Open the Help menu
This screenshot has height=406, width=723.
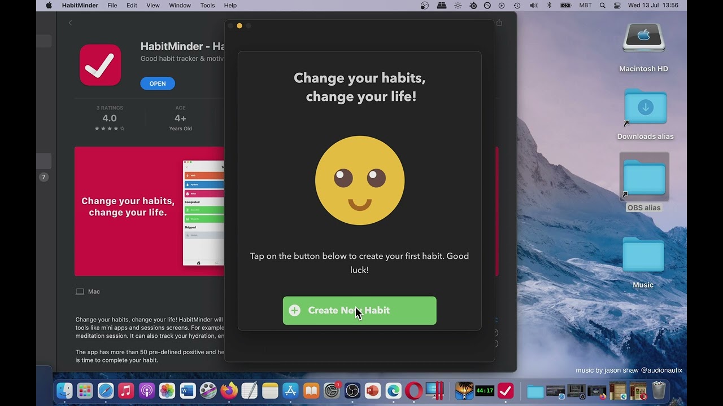tap(230, 5)
